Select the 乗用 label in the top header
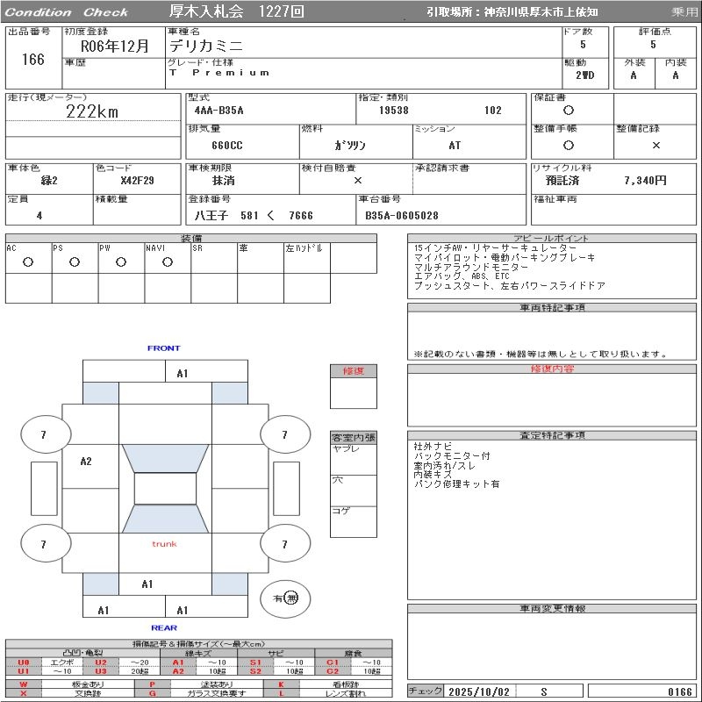 (x=684, y=11)
